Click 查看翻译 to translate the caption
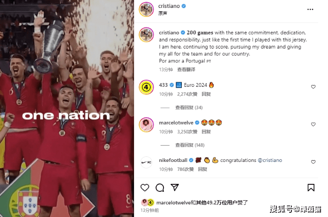 (x=186, y=70)
